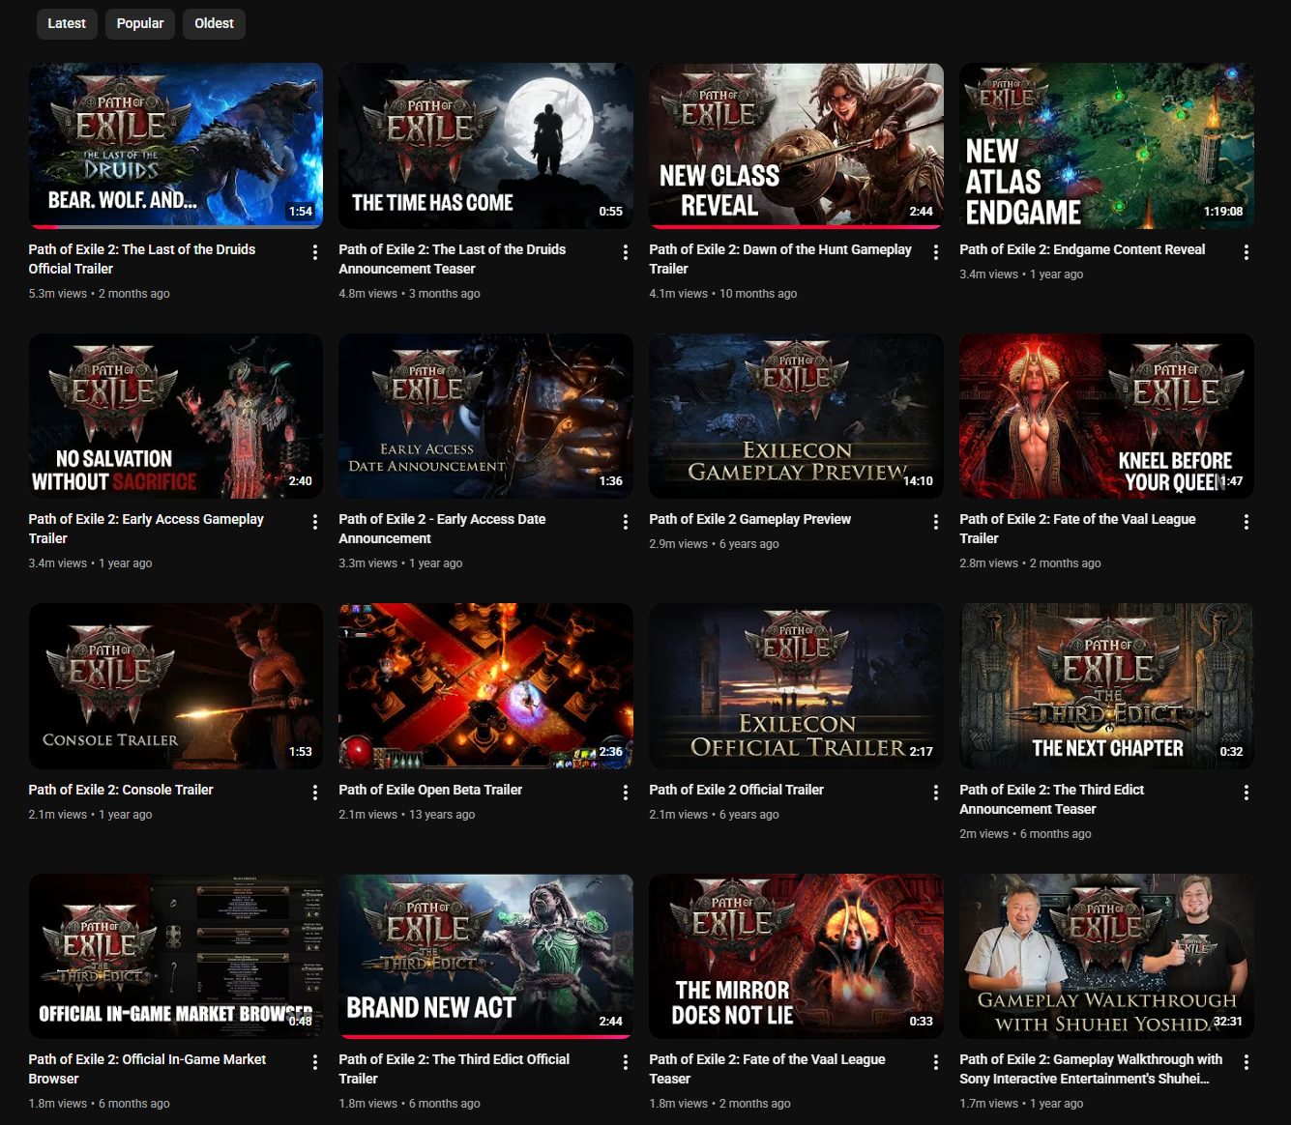1291x1125 pixels.
Task: Open options menu for Path of Exile 2 Official Trailer
Action: (x=936, y=793)
